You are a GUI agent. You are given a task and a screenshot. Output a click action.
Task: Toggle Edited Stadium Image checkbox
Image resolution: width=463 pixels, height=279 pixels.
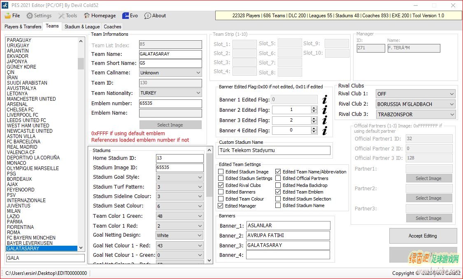click(x=221, y=172)
